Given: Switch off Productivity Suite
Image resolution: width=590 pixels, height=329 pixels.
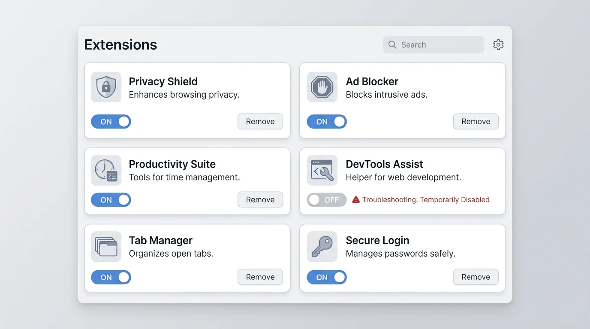Looking at the screenshot, I should tap(111, 200).
